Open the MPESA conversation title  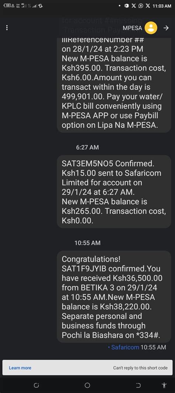coord(132,28)
